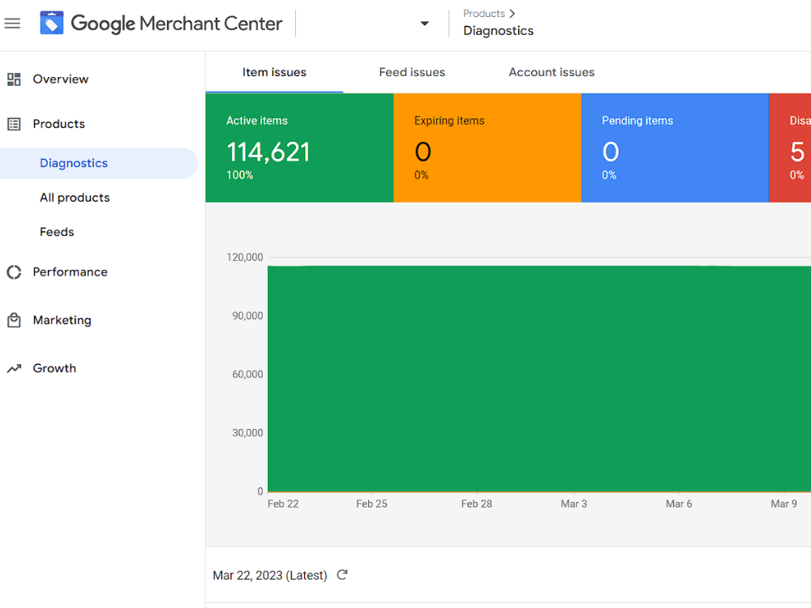
Task: Click the orange Expiring items card
Action: click(487, 147)
